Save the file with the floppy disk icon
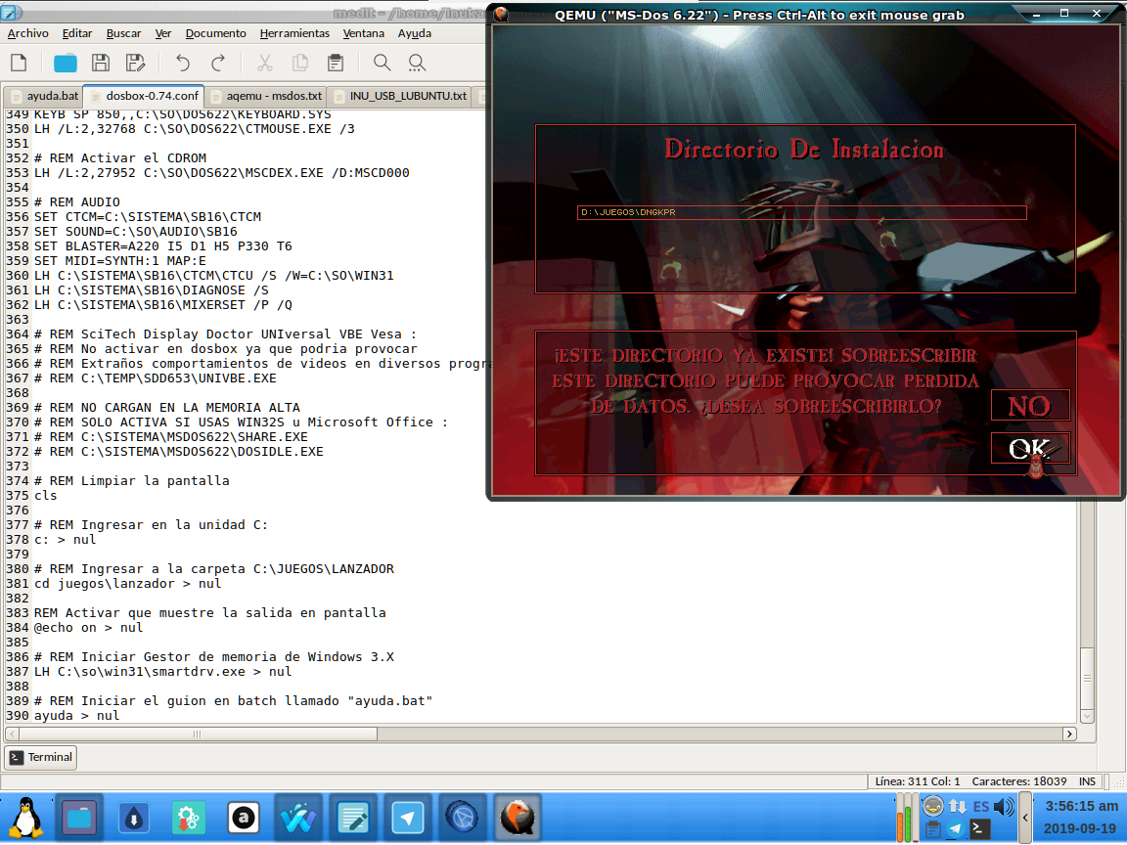 (101, 64)
